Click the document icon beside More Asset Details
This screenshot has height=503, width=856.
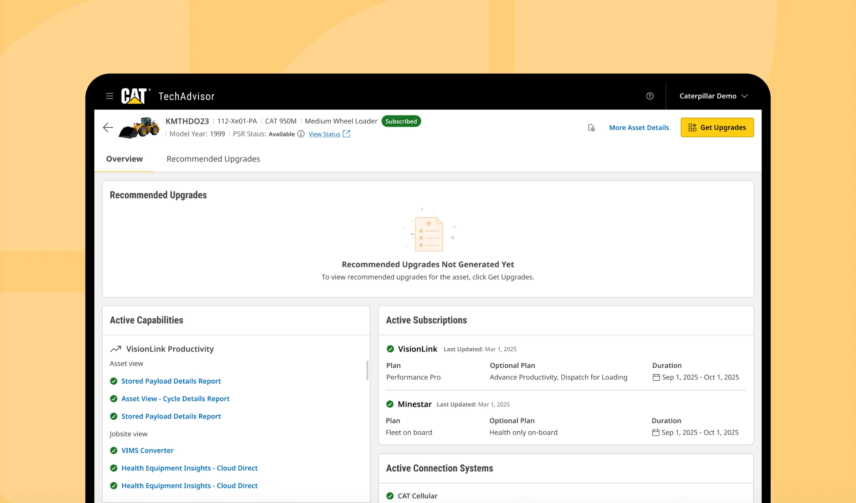591,128
